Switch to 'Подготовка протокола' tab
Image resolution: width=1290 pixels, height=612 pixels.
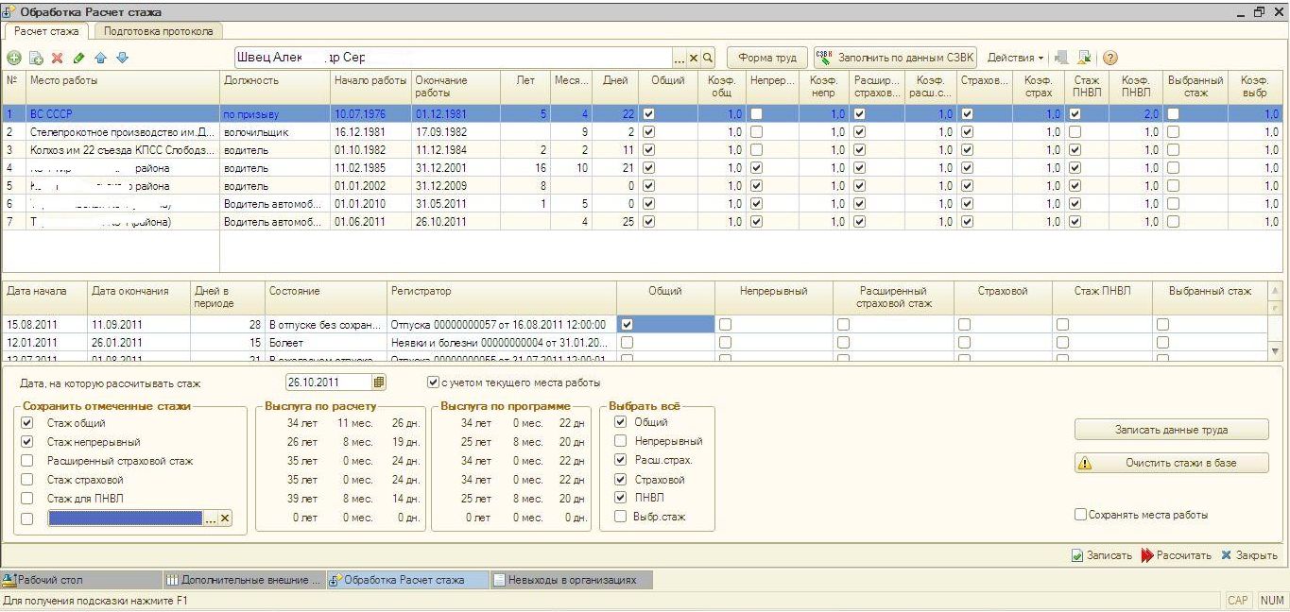(158, 31)
